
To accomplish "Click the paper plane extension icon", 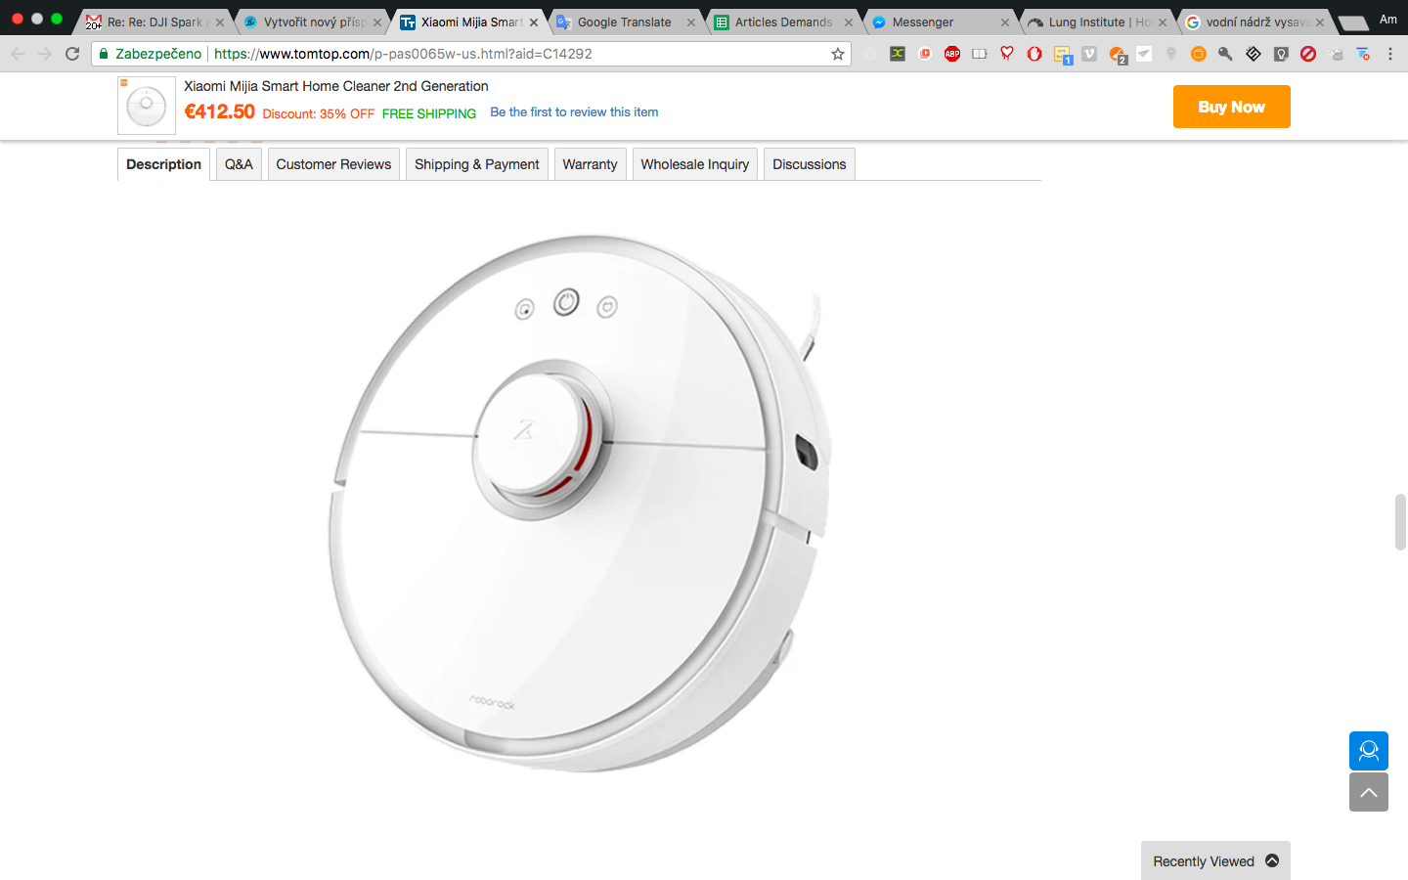I will click(1144, 54).
